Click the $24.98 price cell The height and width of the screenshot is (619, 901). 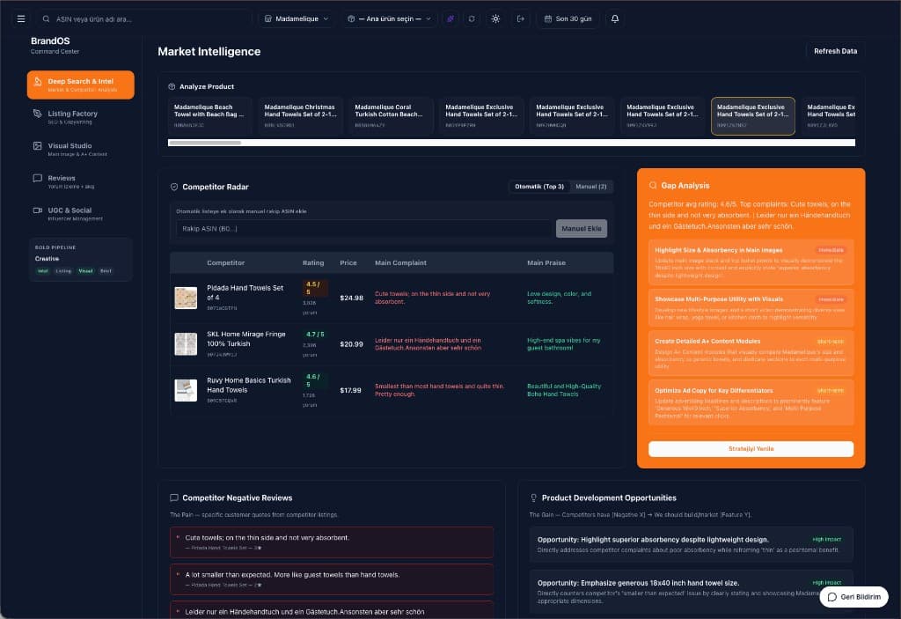coord(351,298)
